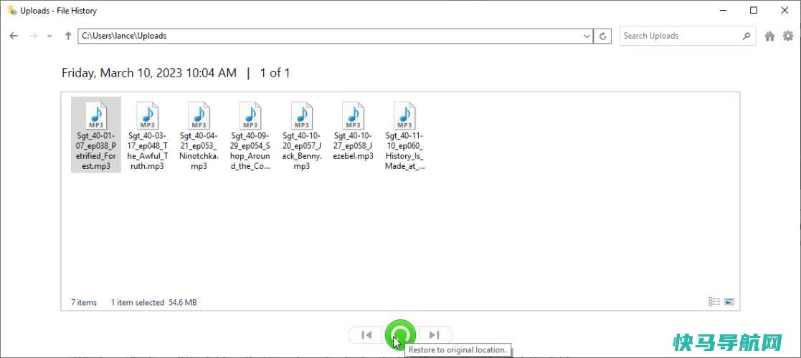Select Sgt_40-03-17_ep048_The_Awful_Truth.mp3 file

[x=147, y=135]
